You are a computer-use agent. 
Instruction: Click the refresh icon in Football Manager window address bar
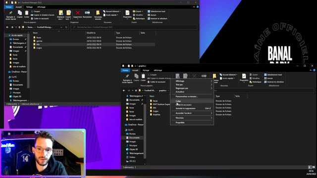(x=66, y=27)
